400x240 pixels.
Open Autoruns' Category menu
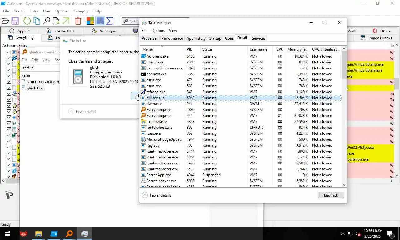[x=81, y=11]
